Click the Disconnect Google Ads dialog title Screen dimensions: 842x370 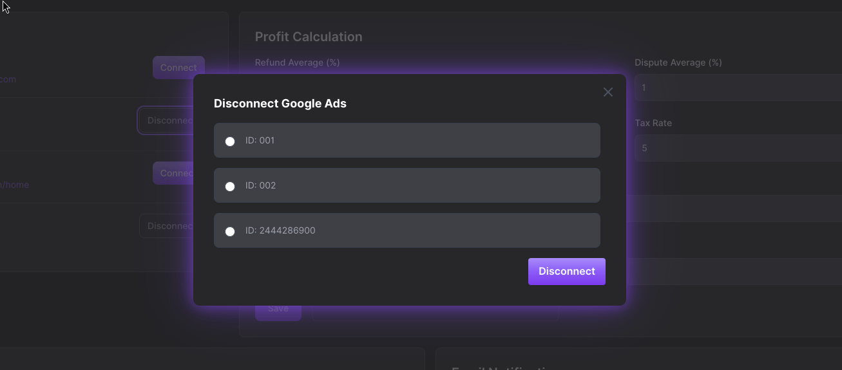[x=280, y=104]
